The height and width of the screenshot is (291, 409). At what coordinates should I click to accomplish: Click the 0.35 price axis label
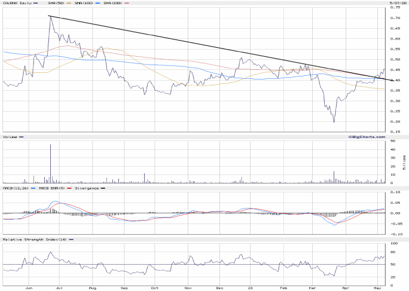coord(395,90)
